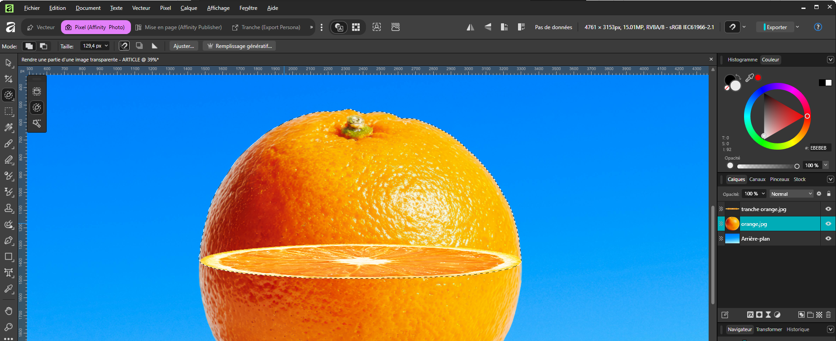Toggle the lock icon in Calques panel
The image size is (836, 341).
(828, 194)
